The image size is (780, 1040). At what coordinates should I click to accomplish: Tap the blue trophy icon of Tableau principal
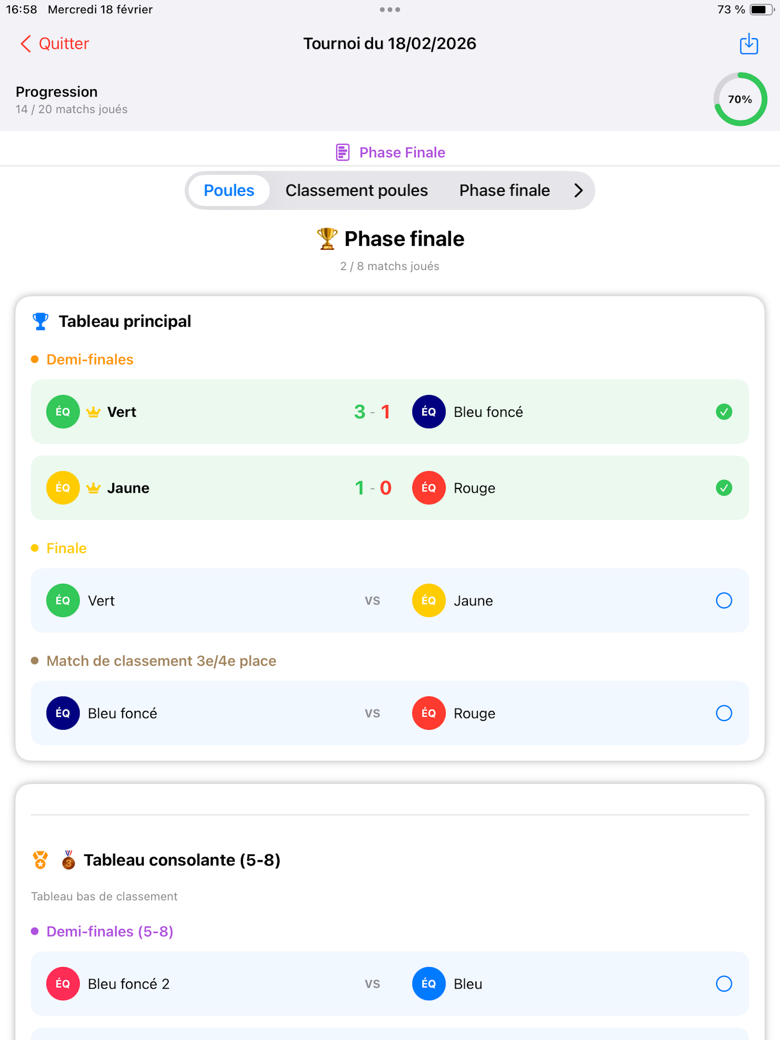(x=40, y=322)
